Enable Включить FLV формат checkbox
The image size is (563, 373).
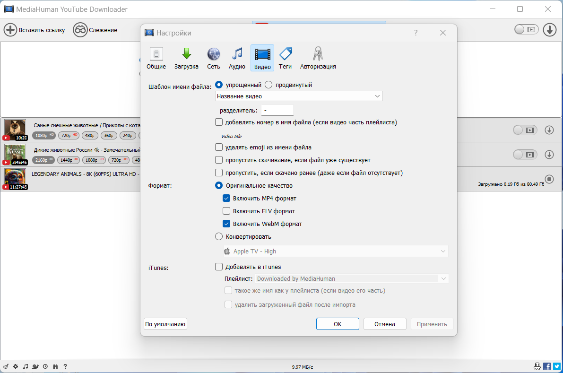(x=226, y=211)
